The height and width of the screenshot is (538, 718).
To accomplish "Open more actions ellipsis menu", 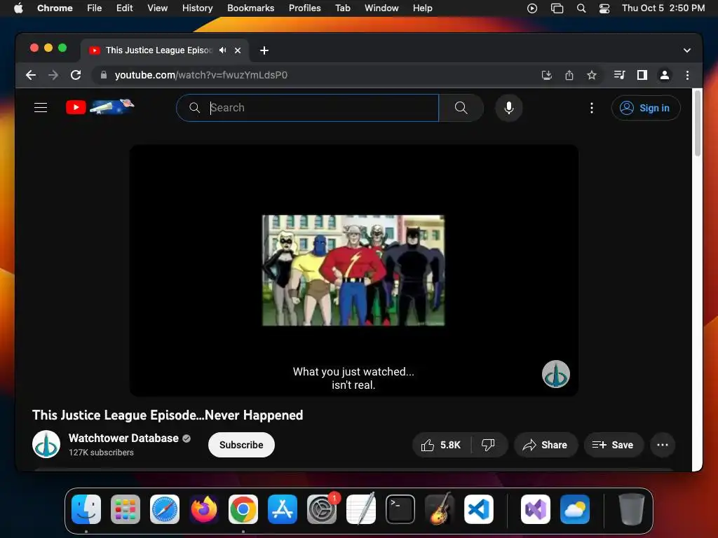I will click(x=662, y=445).
